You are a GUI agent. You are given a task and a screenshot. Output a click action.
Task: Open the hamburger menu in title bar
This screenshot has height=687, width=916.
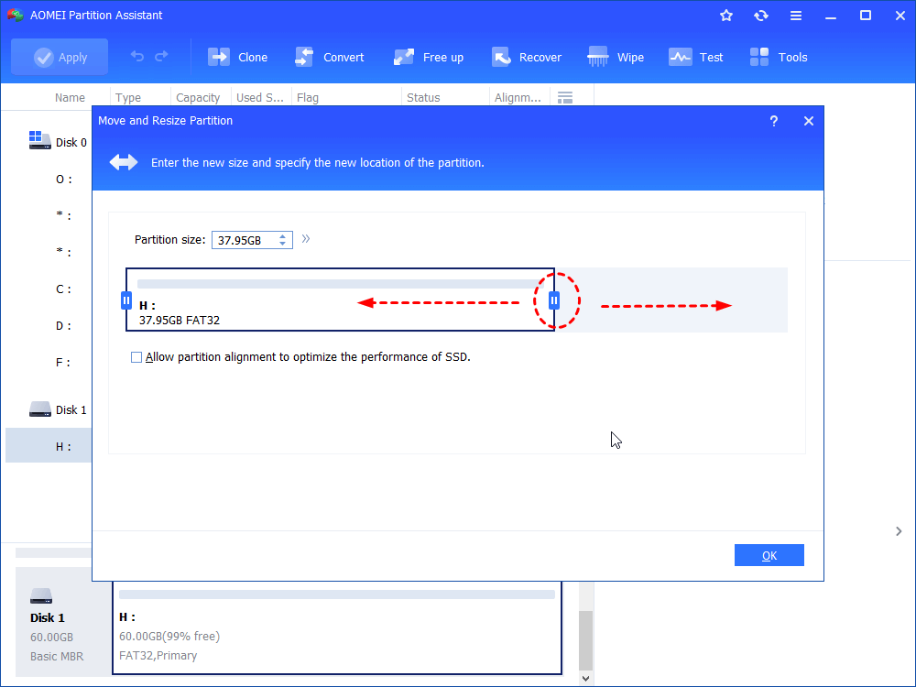pyautogui.click(x=796, y=16)
